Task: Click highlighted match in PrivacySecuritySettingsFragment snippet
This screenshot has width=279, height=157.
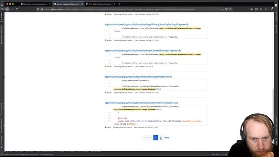Action: point(180,28)
